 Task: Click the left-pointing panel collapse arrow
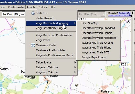coord(132,13)
